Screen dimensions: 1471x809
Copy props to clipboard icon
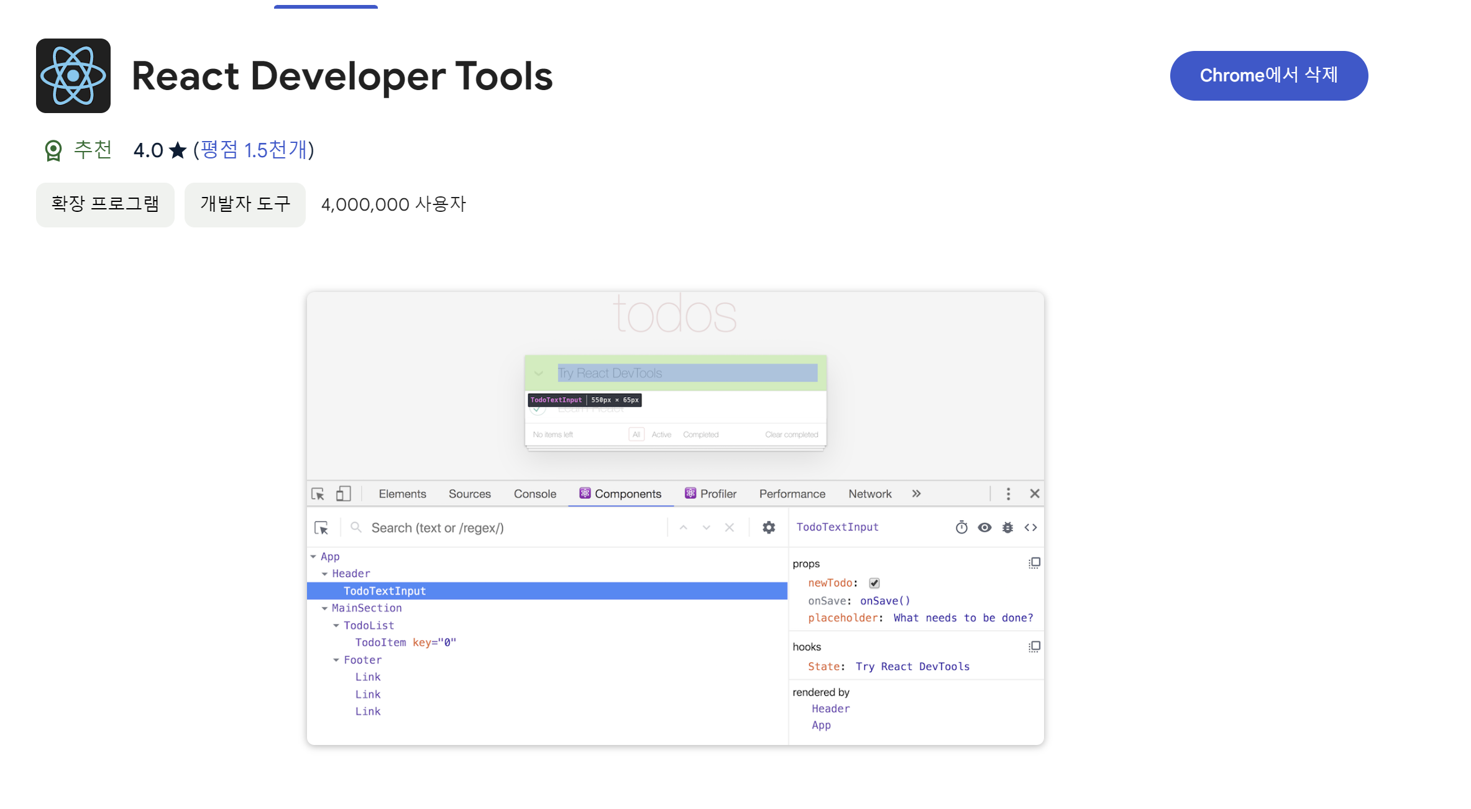pos(1034,563)
